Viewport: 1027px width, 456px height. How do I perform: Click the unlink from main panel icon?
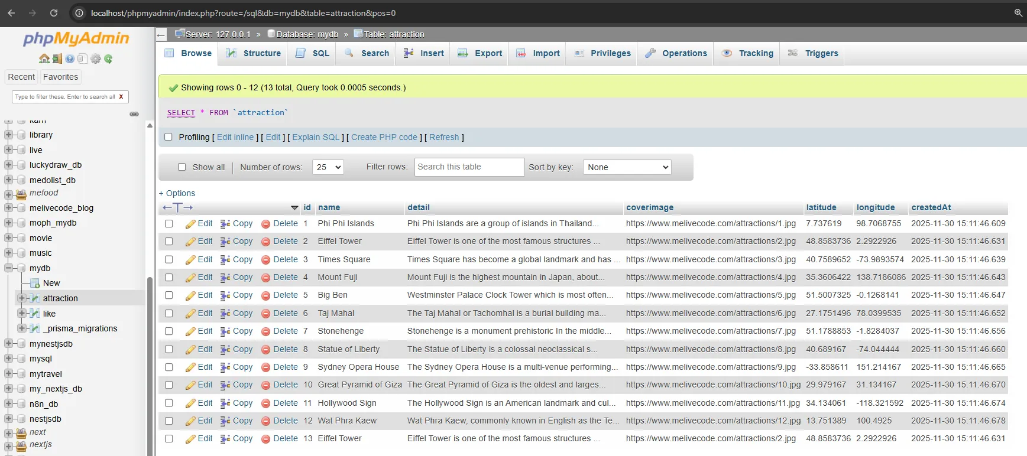[x=134, y=114]
